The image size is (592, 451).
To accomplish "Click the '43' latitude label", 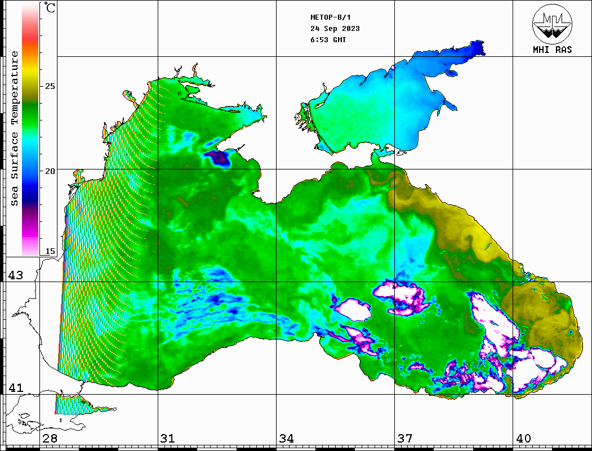I will click(15, 275).
